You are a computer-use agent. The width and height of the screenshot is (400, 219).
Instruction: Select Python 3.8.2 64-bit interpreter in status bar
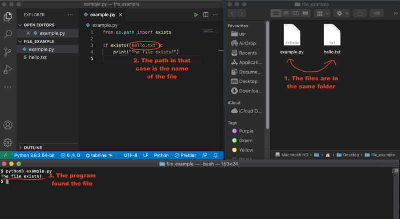34,155
